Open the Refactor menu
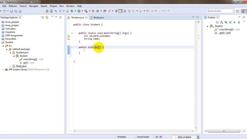Image resolution: width=247 pixels, height=139 pixels. pos(13,6)
